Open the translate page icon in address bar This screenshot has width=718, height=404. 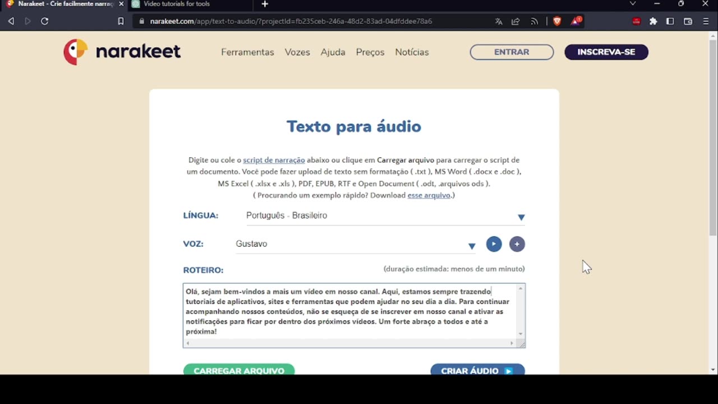click(499, 21)
